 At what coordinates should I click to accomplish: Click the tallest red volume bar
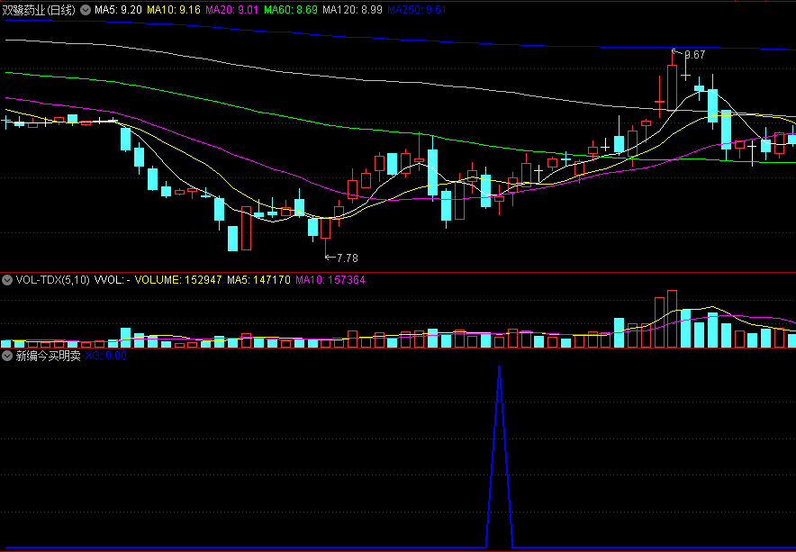click(x=672, y=319)
